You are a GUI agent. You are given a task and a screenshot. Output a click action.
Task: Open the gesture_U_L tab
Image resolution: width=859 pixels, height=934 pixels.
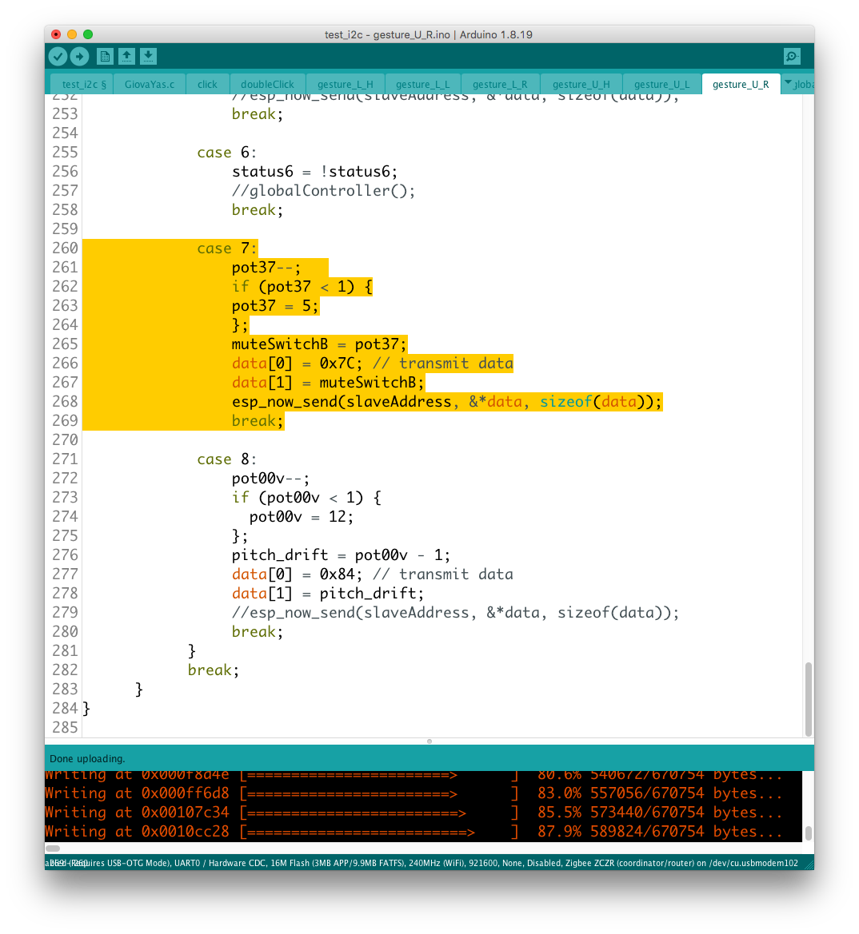pos(661,84)
